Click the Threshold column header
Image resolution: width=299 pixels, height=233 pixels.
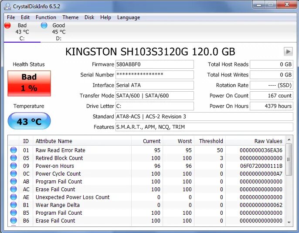tap(210, 141)
